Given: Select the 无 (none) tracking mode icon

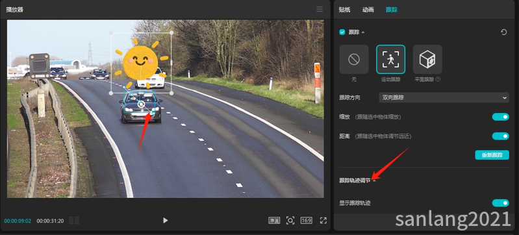Looking at the screenshot, I should [x=354, y=59].
